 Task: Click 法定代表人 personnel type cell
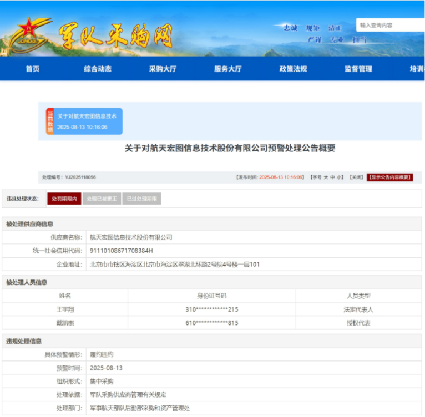tap(358, 310)
